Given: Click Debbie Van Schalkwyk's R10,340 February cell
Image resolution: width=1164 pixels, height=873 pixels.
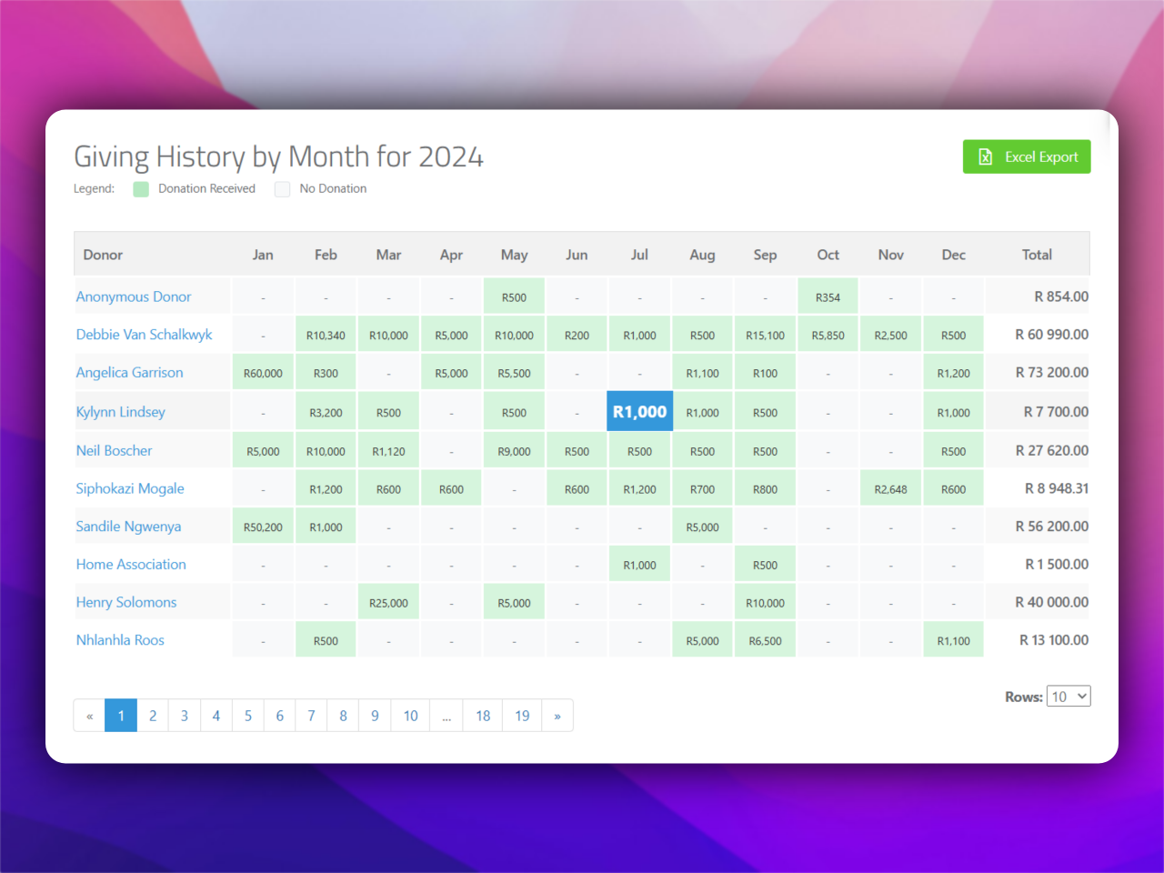Looking at the screenshot, I should pyautogui.click(x=326, y=336).
